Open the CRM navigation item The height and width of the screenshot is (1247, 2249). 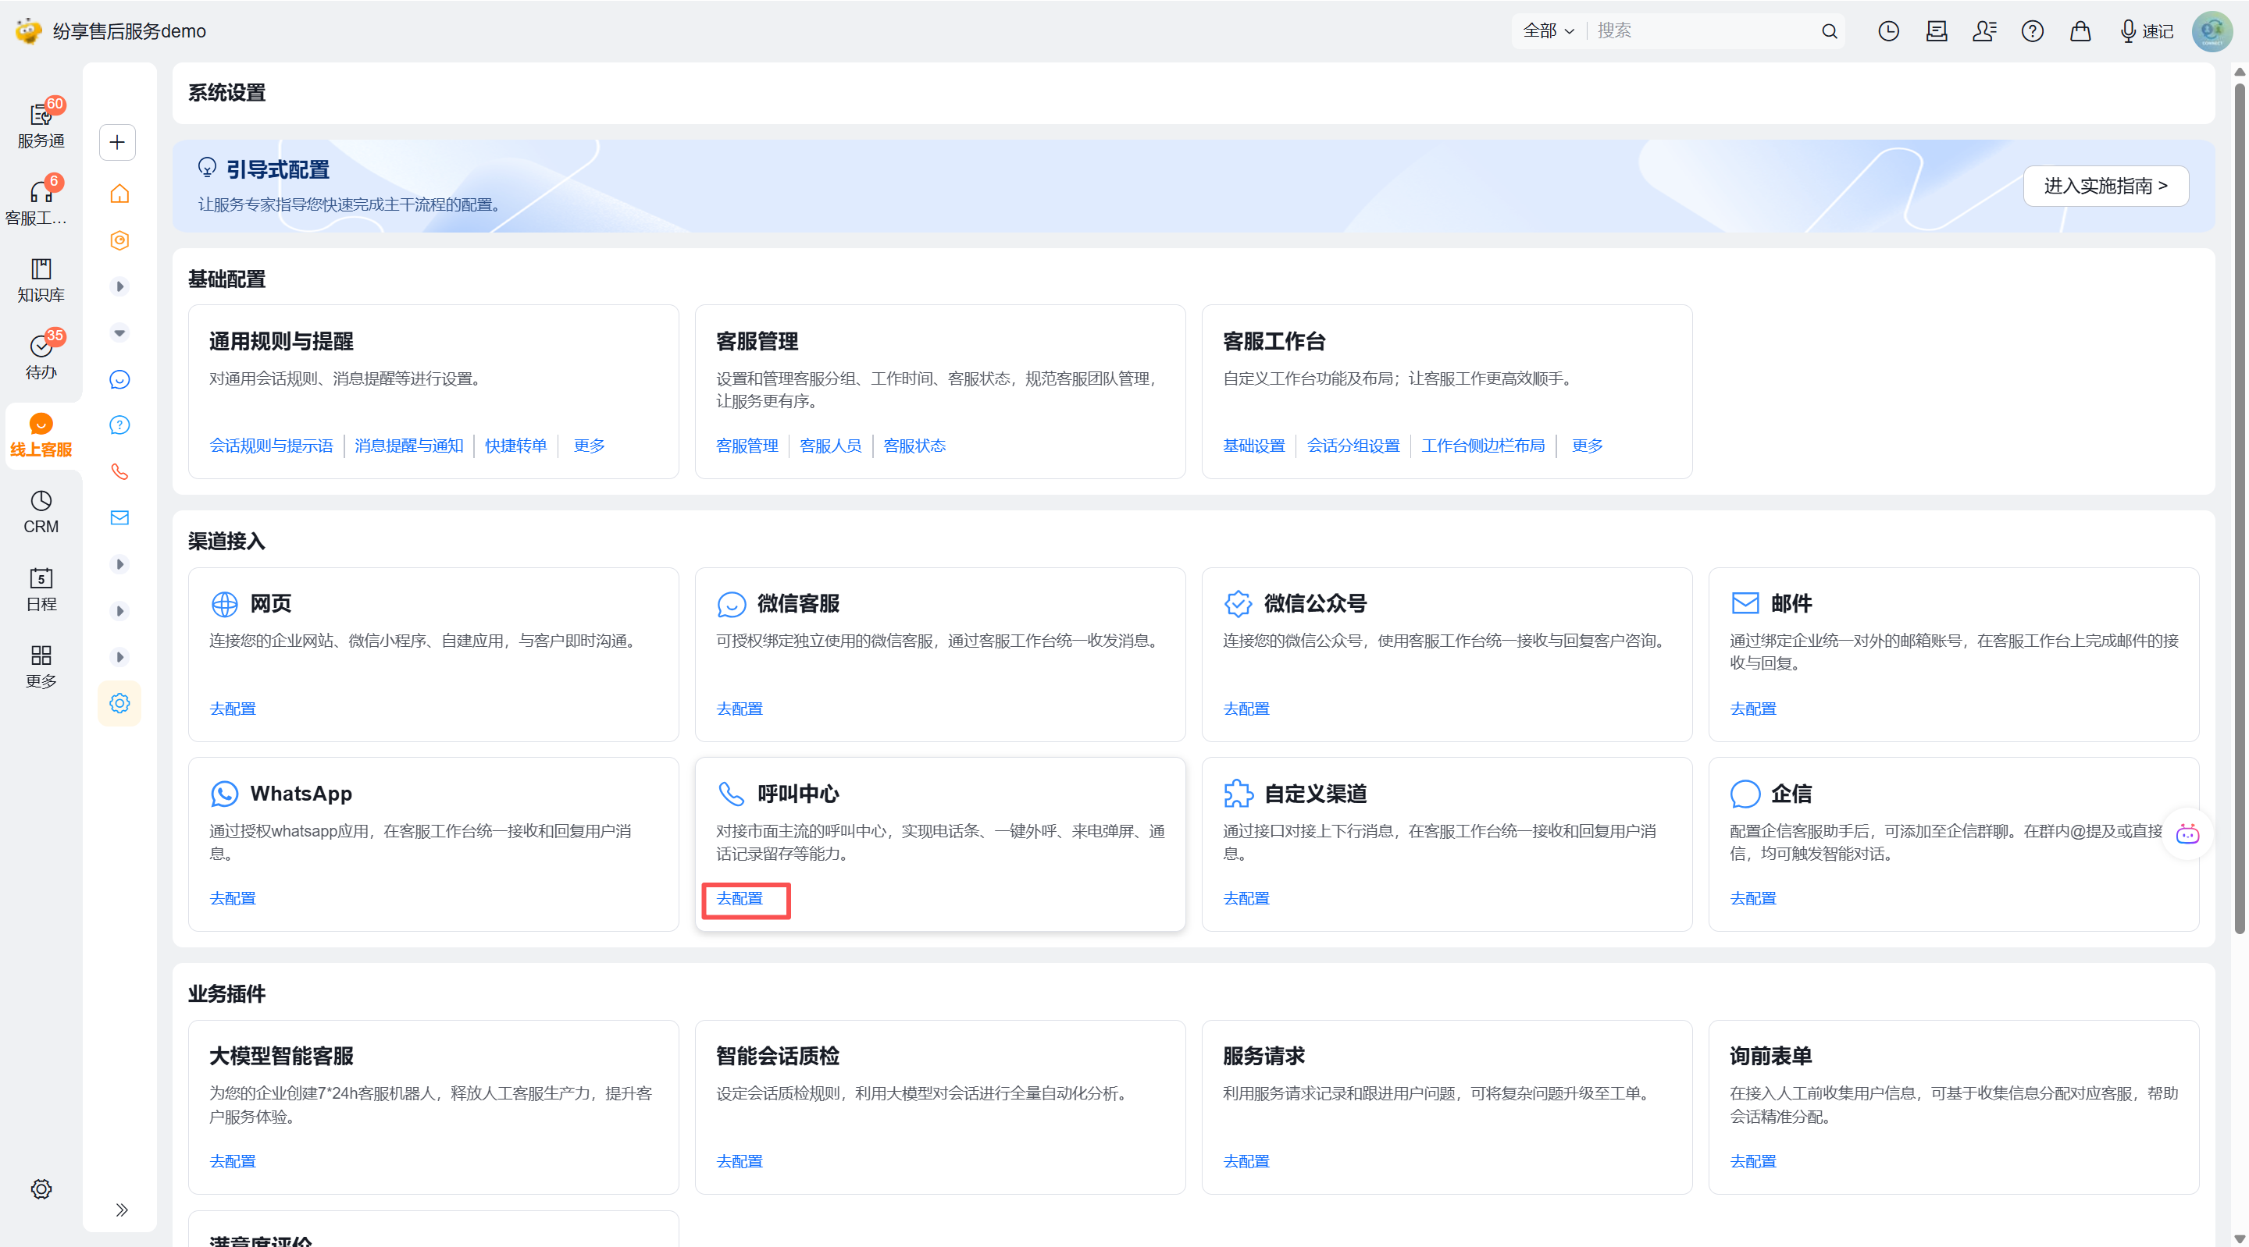point(41,511)
